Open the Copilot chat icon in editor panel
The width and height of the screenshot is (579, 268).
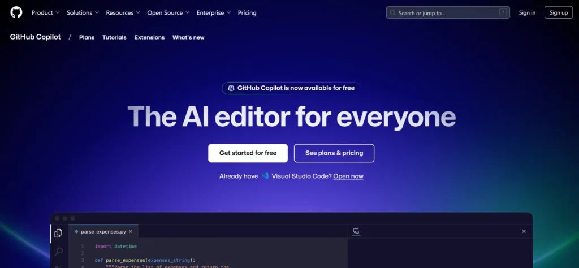pyautogui.click(x=356, y=231)
